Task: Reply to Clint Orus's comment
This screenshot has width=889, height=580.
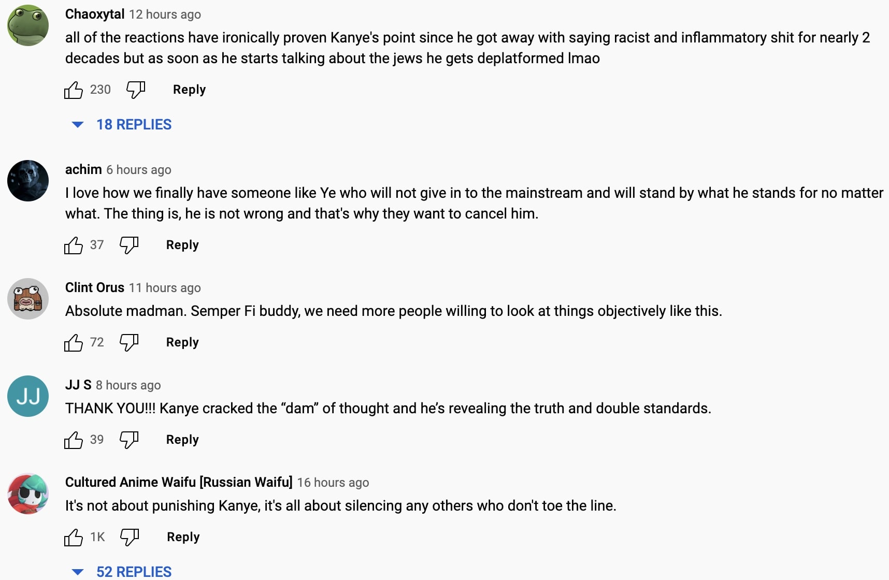Action: 182,342
